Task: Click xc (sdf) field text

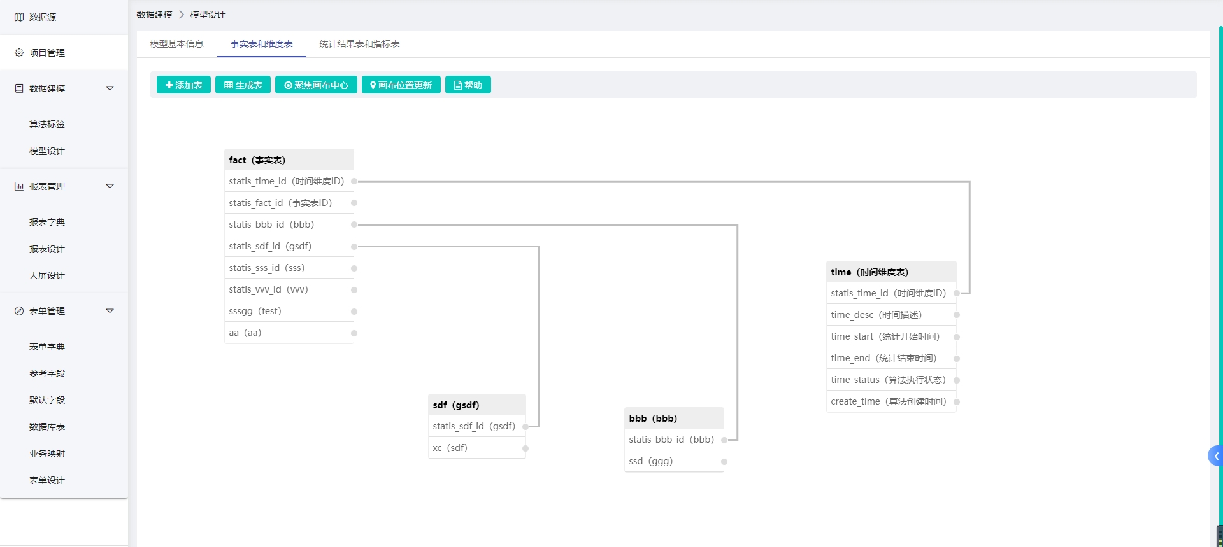Action: [x=450, y=448]
